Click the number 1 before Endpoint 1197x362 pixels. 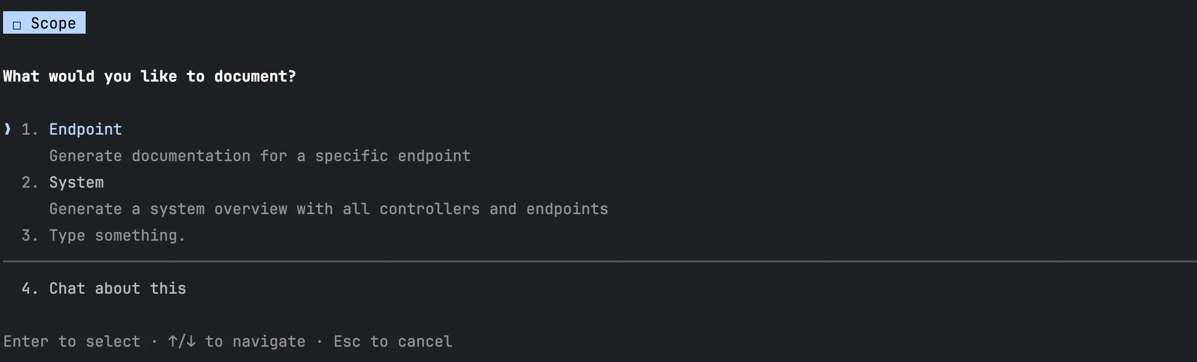29,130
